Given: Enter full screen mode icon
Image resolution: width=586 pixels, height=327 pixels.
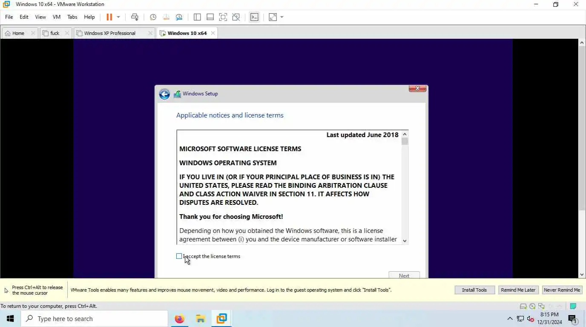Looking at the screenshot, I should point(223,17).
